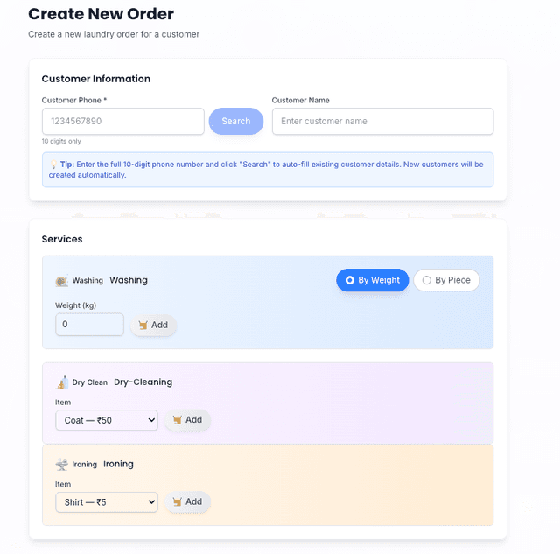Click the blue Tip message box text
Viewport: 560px width, 554px height.
[x=271, y=170]
